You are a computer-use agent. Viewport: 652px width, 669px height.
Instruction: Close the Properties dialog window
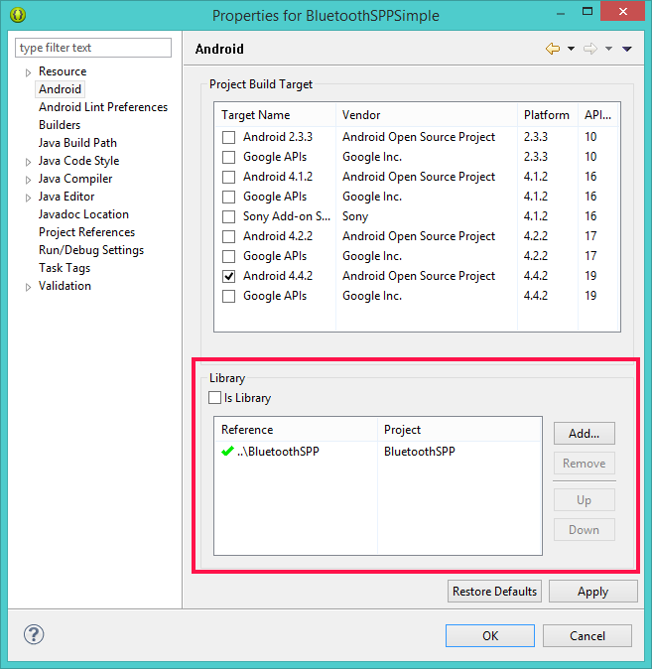point(622,12)
